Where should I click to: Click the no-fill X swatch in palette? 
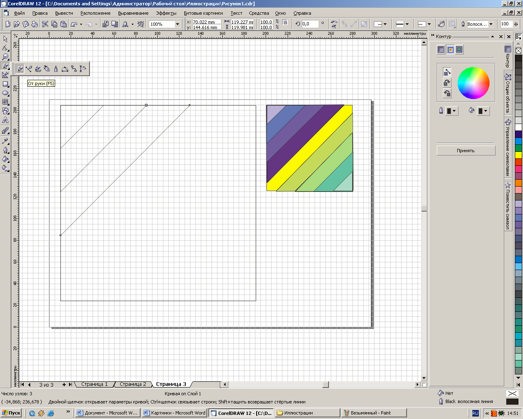pyautogui.click(x=519, y=51)
